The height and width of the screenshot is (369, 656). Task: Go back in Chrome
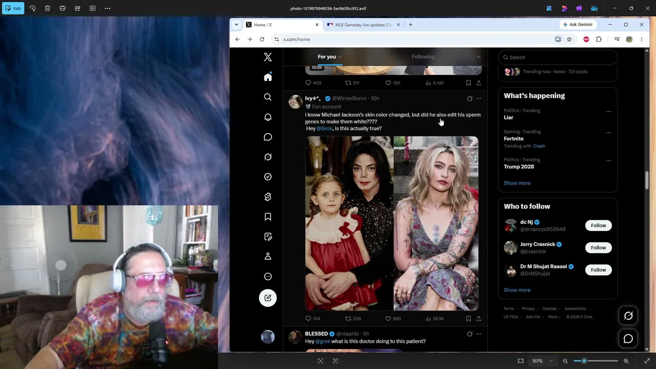237,39
